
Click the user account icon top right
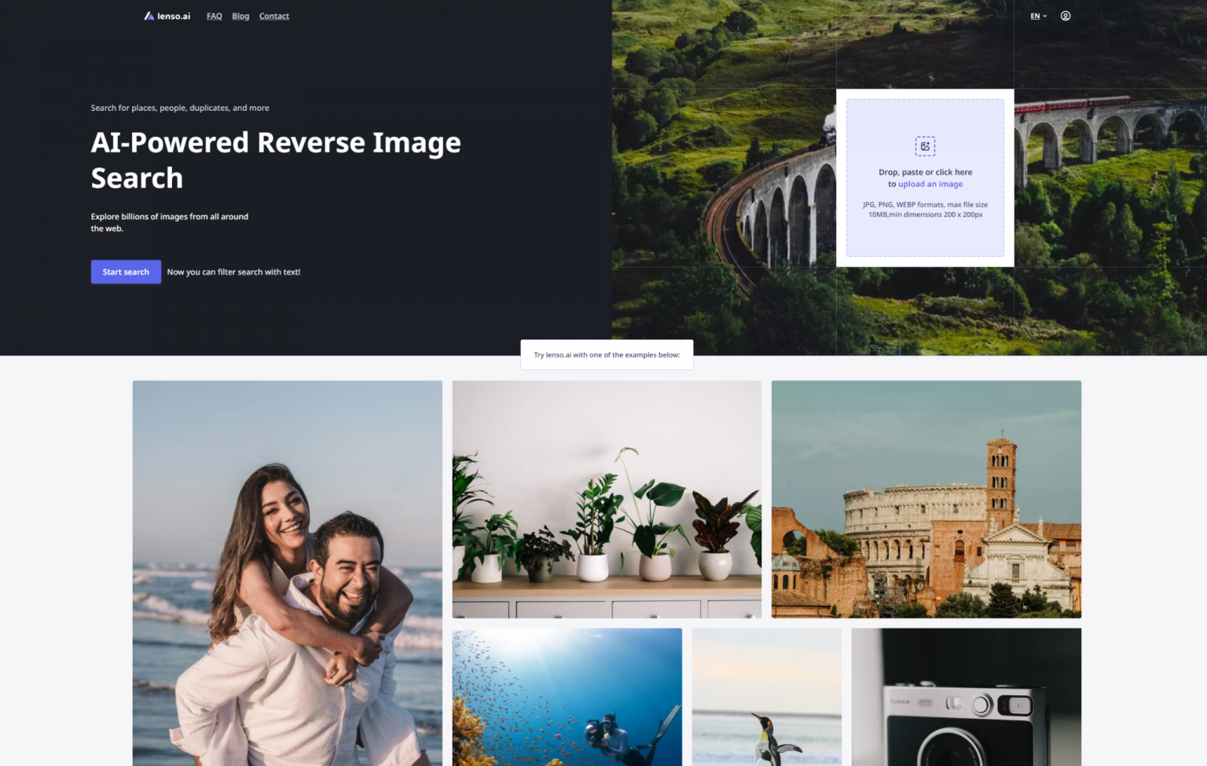1066,16
